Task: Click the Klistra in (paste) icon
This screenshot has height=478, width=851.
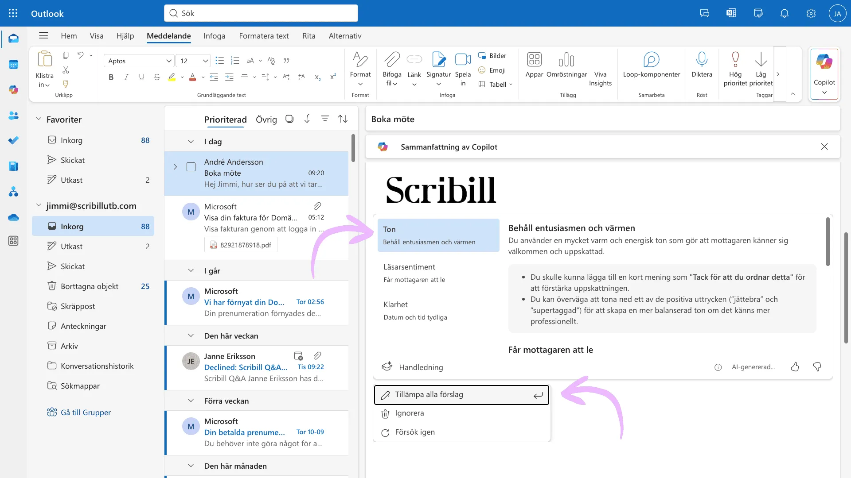Action: click(45, 59)
